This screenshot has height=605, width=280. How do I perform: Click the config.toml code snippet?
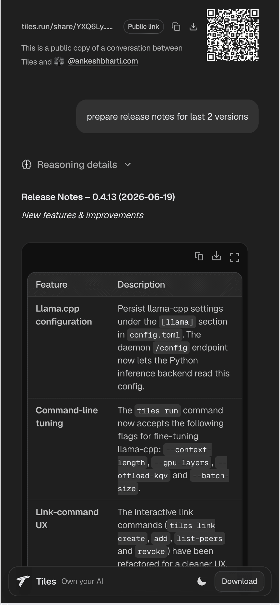(154, 335)
